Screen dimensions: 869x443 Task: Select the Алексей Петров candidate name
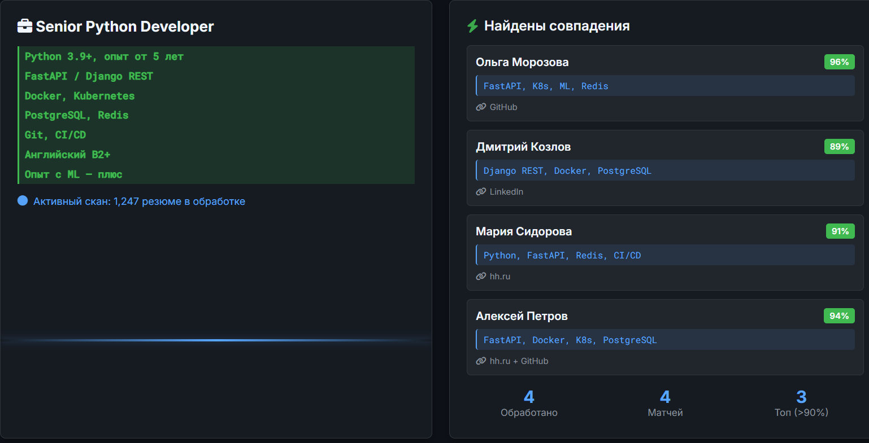(522, 316)
